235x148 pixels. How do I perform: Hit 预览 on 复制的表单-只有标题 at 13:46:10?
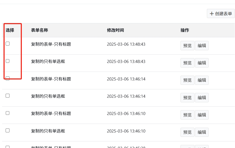click(187, 115)
